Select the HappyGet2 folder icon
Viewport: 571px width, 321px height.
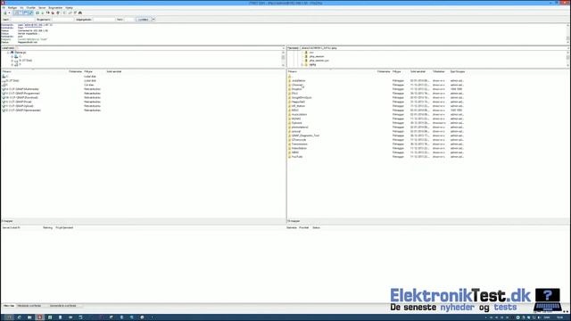pos(290,102)
